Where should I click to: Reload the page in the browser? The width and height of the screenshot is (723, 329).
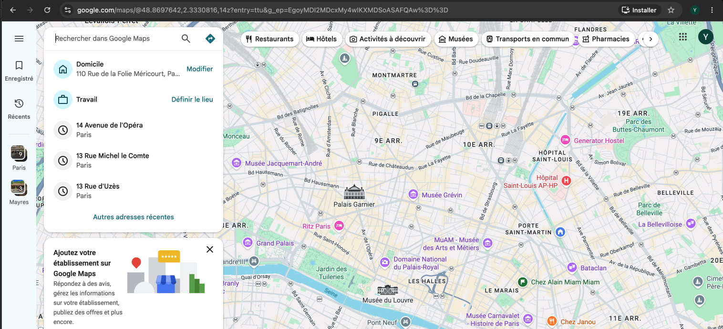coord(47,10)
